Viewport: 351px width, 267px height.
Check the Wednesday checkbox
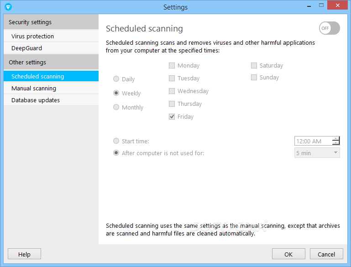(172, 91)
